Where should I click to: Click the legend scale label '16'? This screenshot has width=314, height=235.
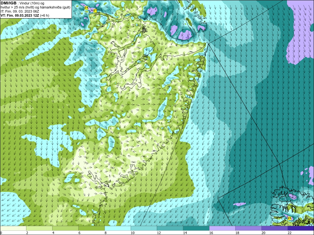(211, 233)
